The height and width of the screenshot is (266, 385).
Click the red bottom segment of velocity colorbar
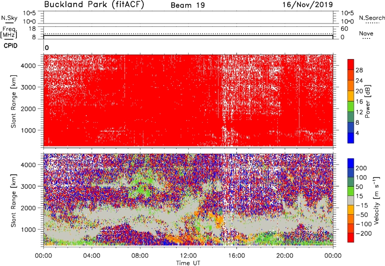(x=351, y=238)
